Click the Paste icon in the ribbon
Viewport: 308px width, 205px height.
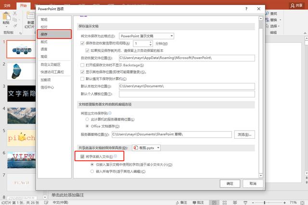pyautogui.click(x=6, y=16)
